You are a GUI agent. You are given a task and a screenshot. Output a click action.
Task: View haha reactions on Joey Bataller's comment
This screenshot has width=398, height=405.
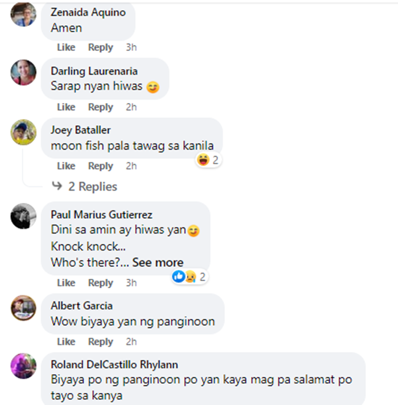point(208,160)
